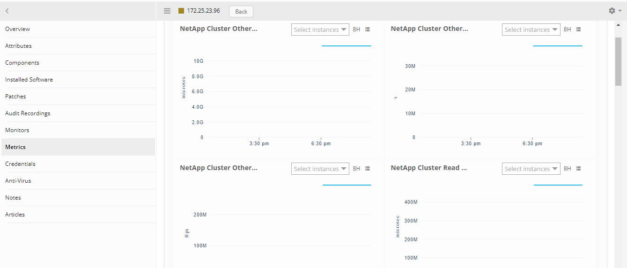This screenshot has height=268, width=627.
Task: Open list view icon of 30M chart
Action: tap(578, 30)
